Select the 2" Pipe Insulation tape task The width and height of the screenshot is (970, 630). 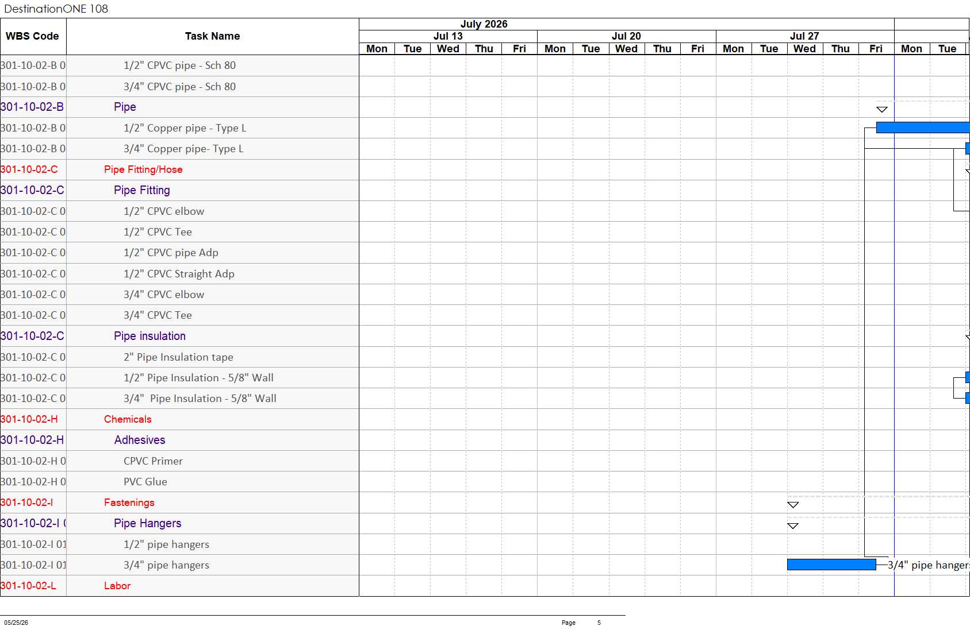(x=178, y=357)
